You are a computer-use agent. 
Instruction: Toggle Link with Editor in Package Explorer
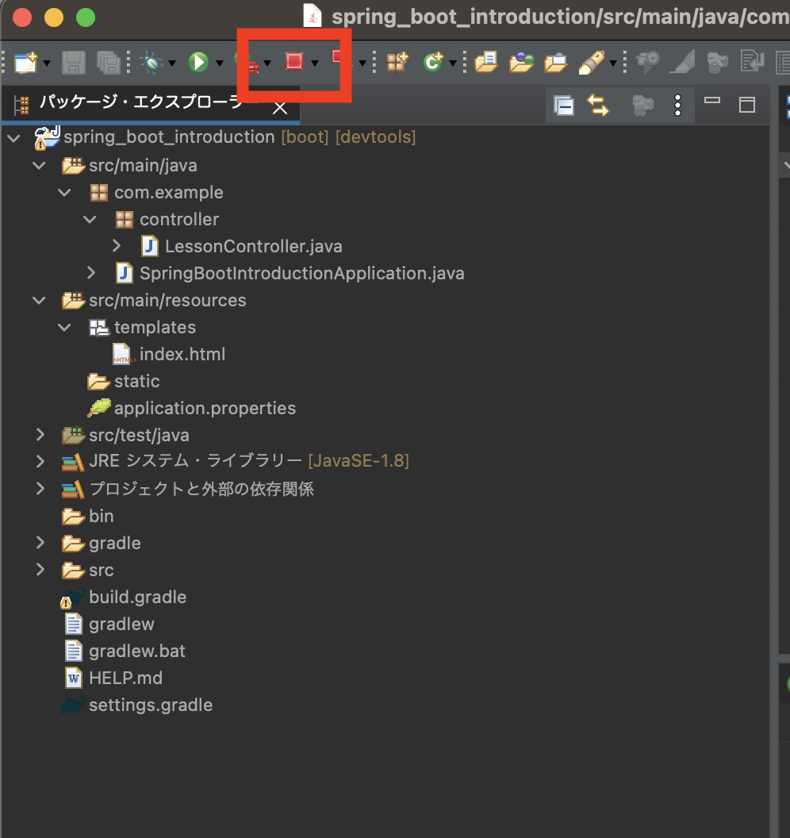[598, 105]
